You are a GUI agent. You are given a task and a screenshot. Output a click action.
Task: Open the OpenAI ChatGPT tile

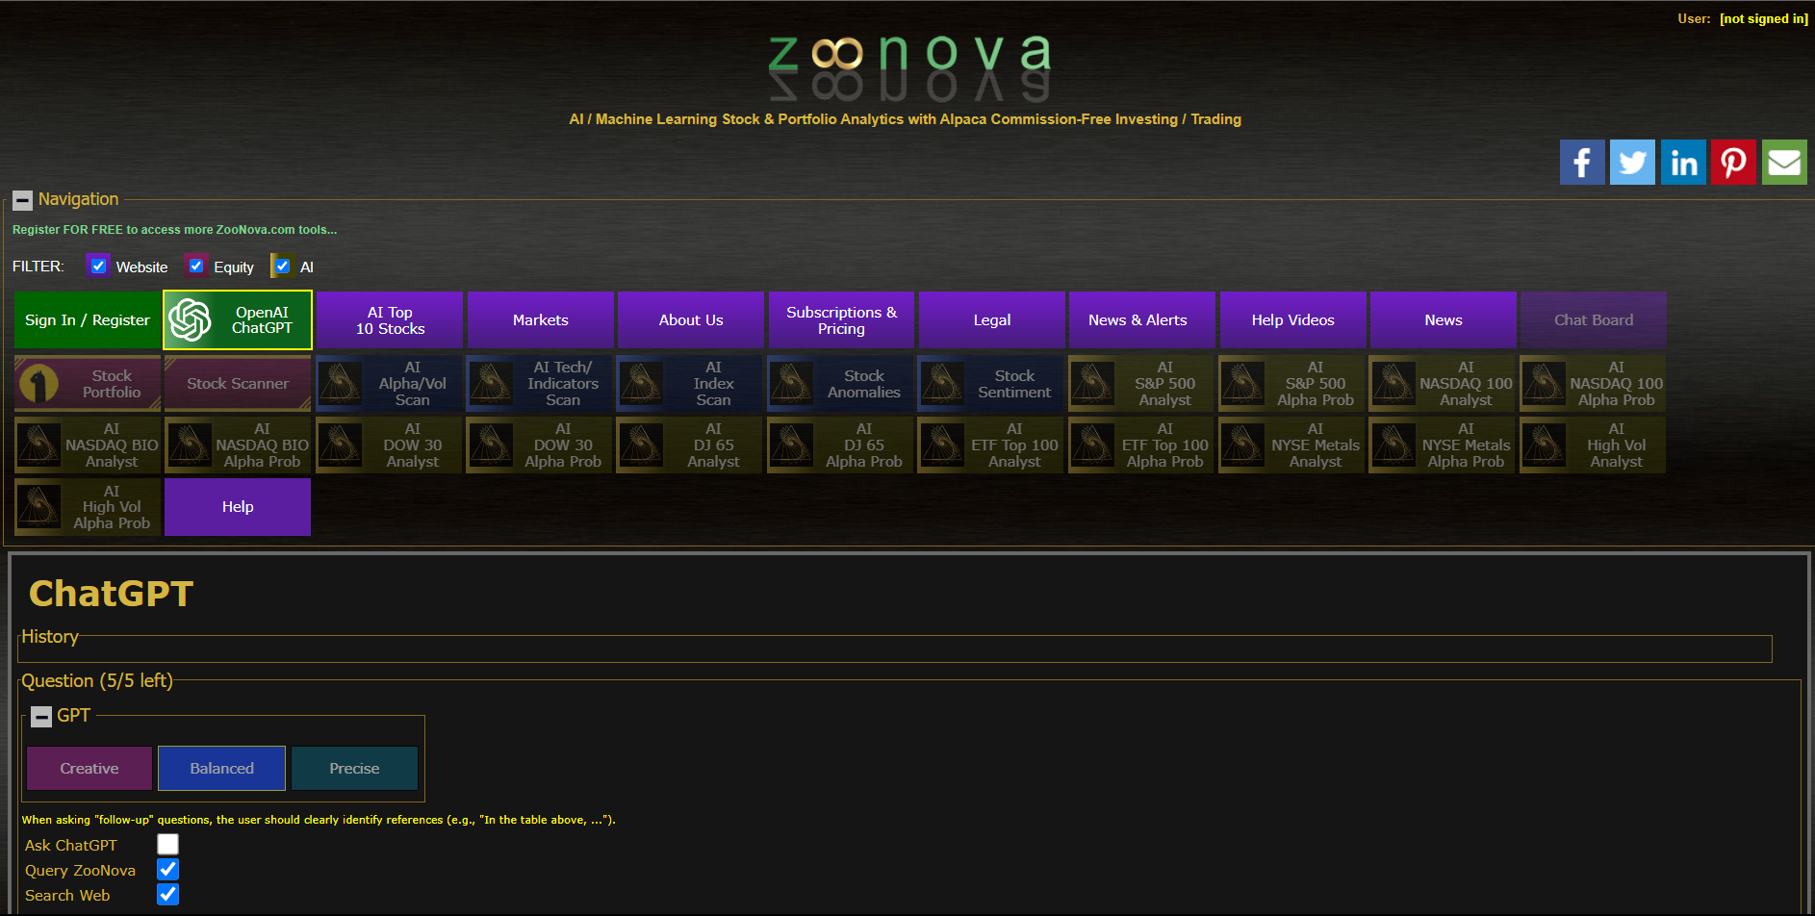tap(238, 319)
